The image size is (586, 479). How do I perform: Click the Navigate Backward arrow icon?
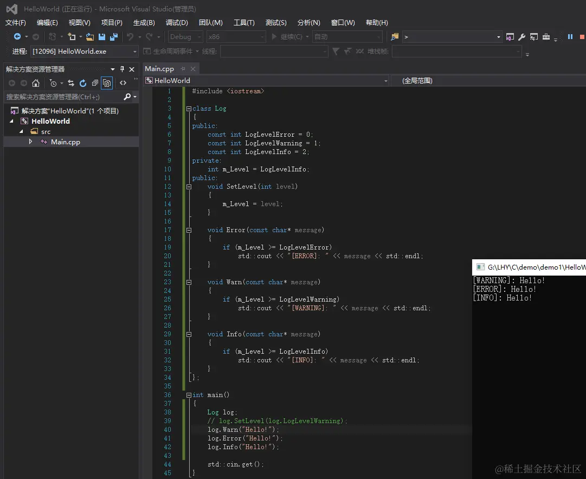click(x=17, y=37)
